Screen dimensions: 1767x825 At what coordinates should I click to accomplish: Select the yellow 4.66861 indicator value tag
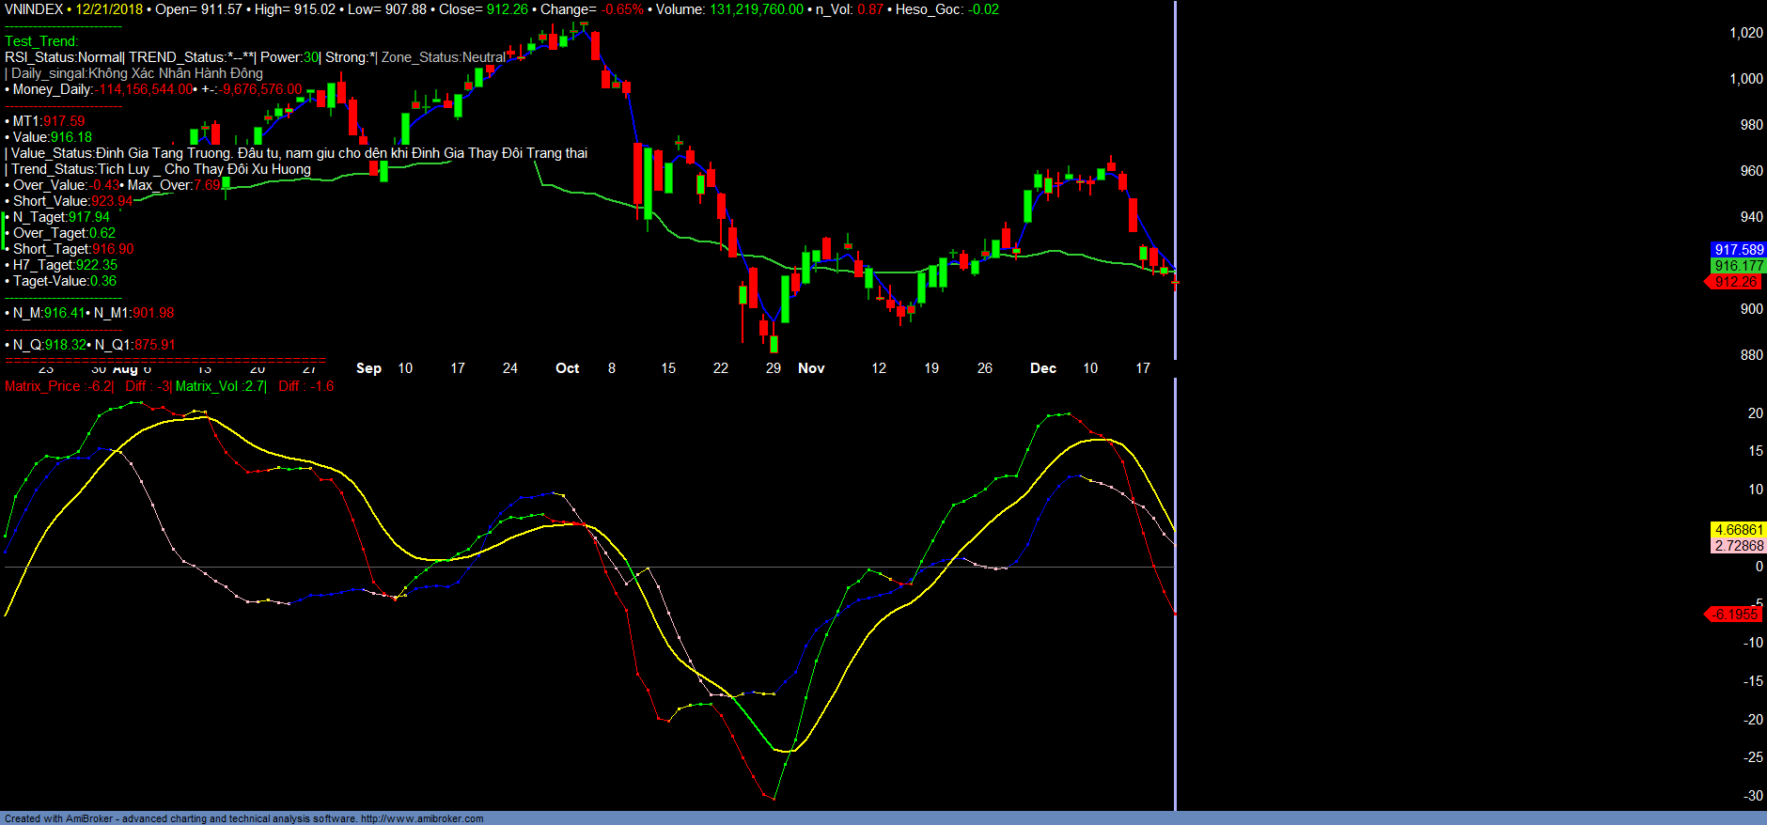coord(1738,530)
